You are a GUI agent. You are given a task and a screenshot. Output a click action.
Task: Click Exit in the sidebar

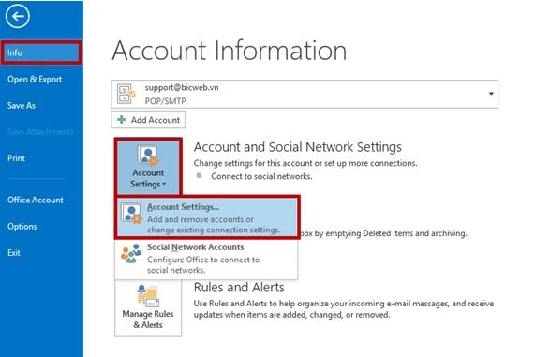[x=14, y=253]
